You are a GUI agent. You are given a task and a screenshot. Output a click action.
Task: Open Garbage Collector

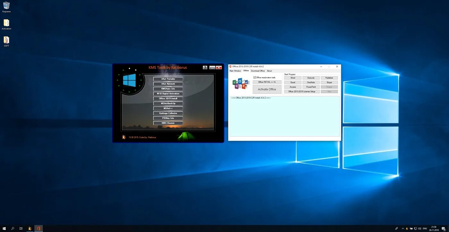point(168,113)
